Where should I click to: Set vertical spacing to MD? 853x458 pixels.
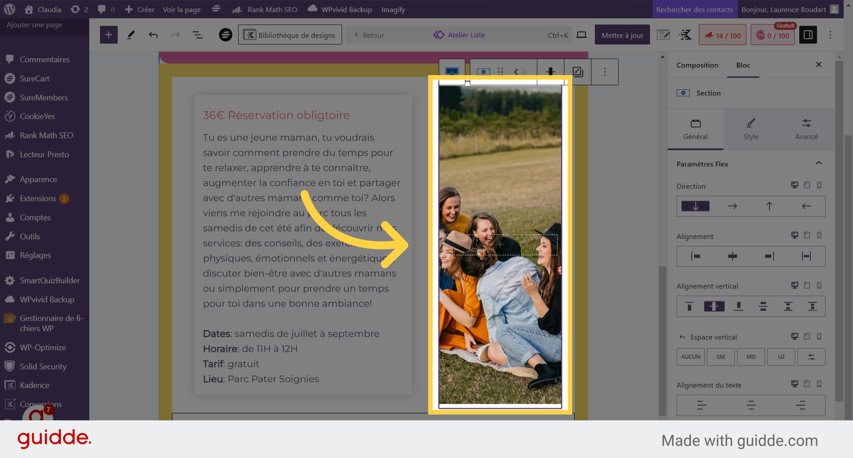[x=751, y=357]
